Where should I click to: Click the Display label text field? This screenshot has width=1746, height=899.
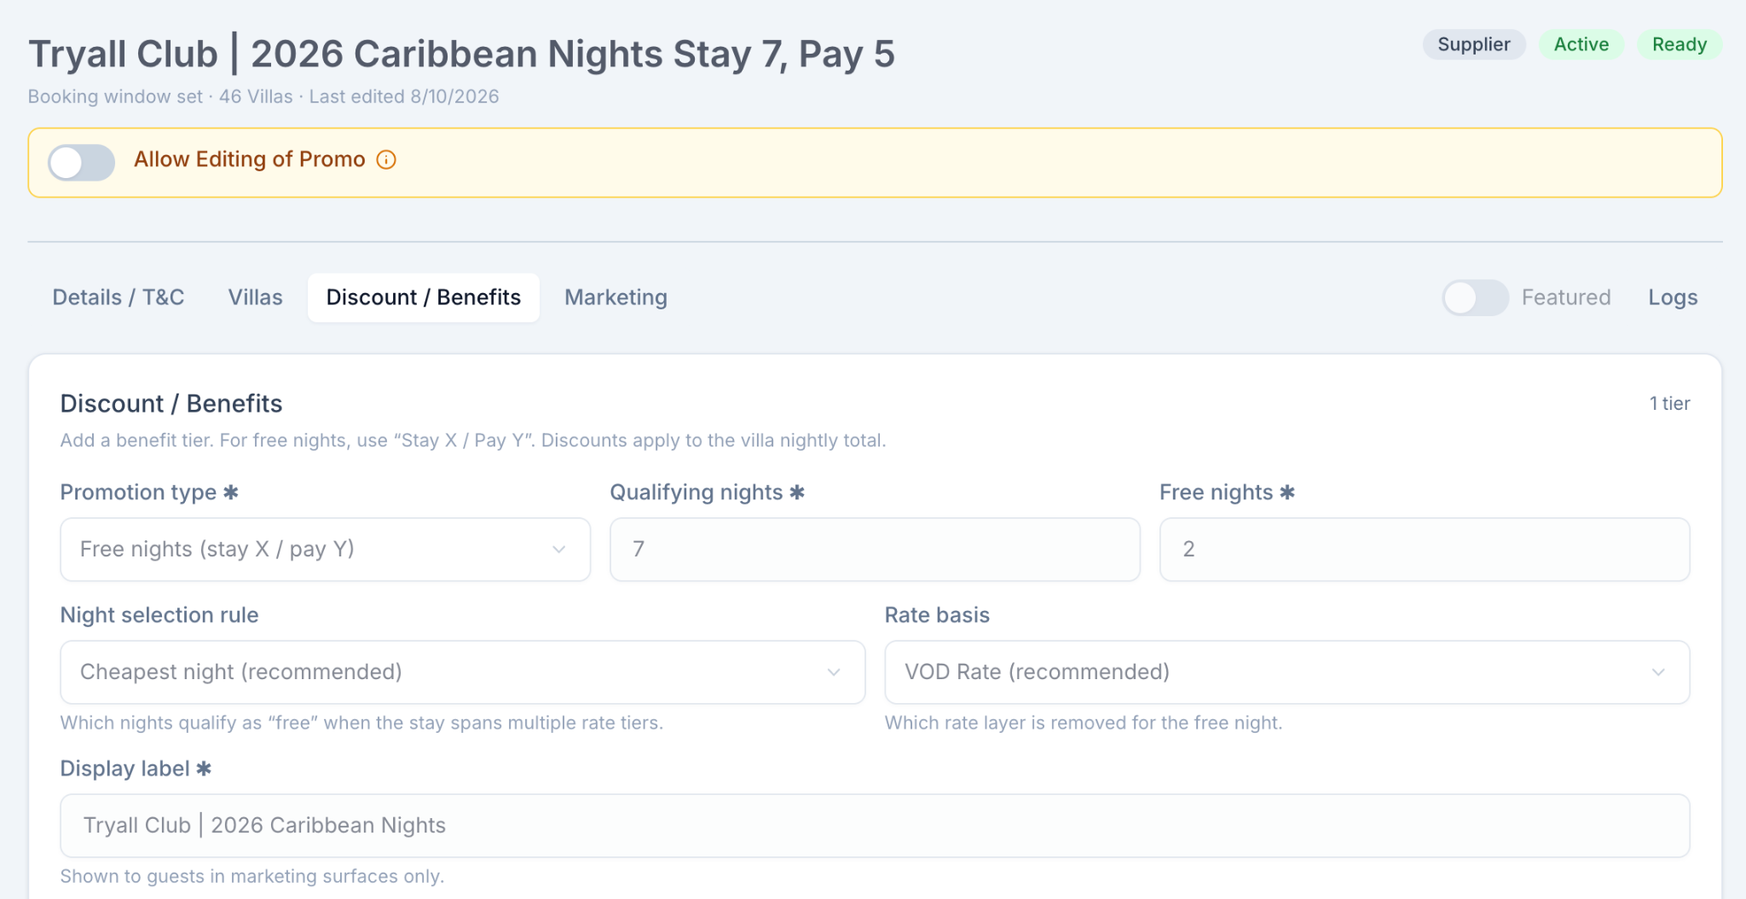[876, 826]
